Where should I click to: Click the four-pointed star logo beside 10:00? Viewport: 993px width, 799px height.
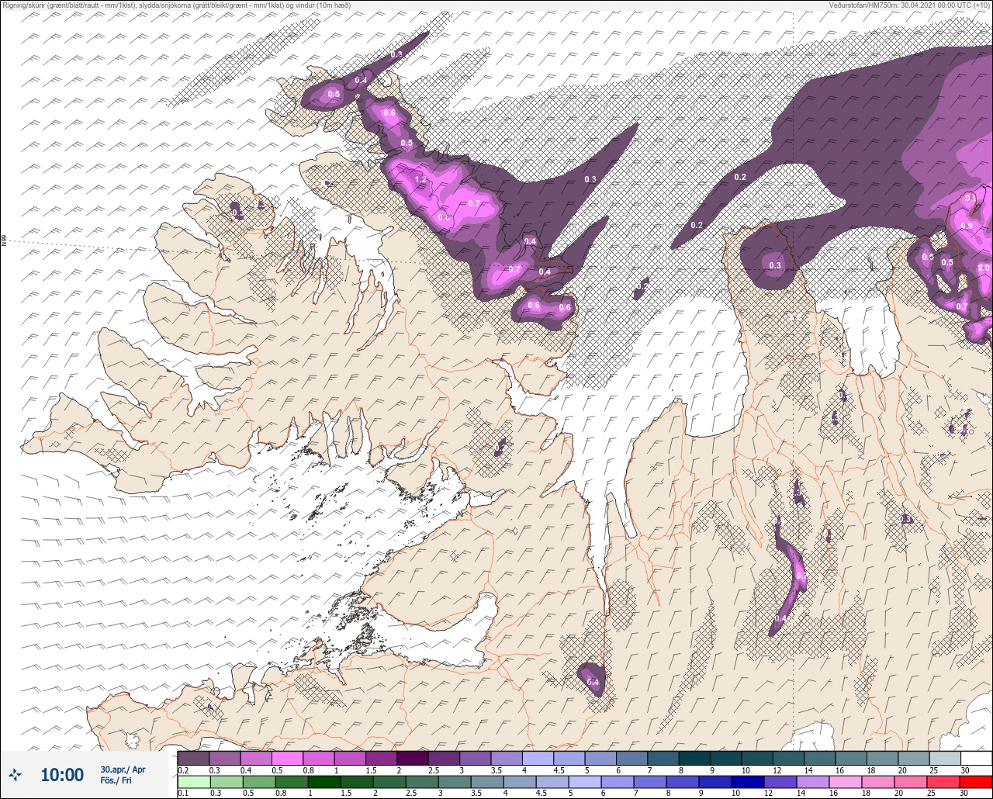(16, 774)
